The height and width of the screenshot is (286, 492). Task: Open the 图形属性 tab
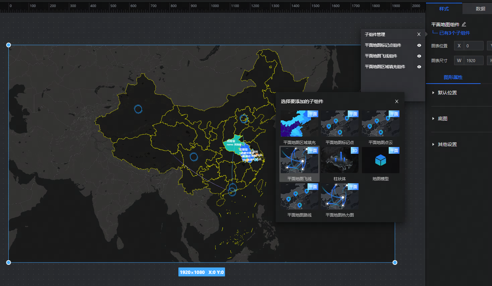pos(453,77)
